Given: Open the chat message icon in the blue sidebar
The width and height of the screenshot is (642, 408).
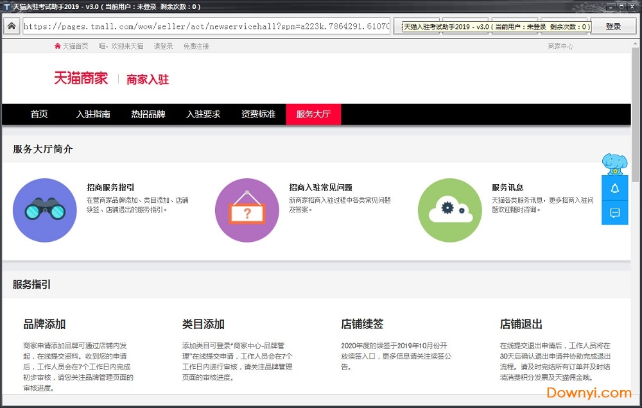Looking at the screenshot, I should pos(614,213).
